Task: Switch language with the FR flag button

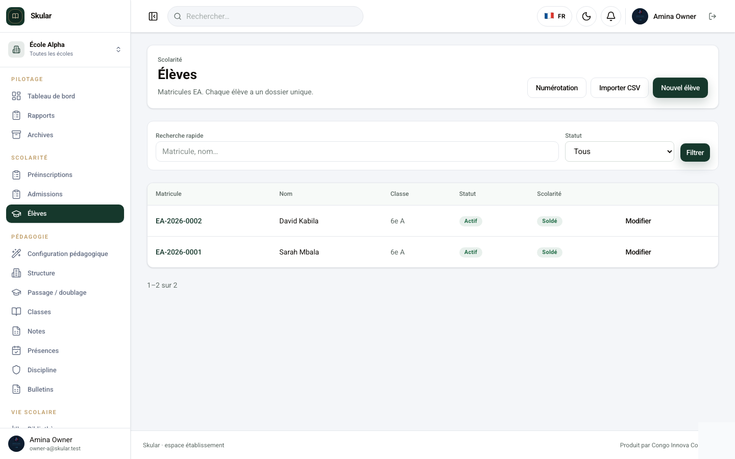Action: [554, 16]
